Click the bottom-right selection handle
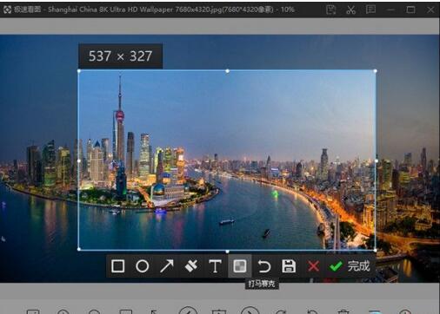The height and width of the screenshot is (314, 440). coord(376,250)
